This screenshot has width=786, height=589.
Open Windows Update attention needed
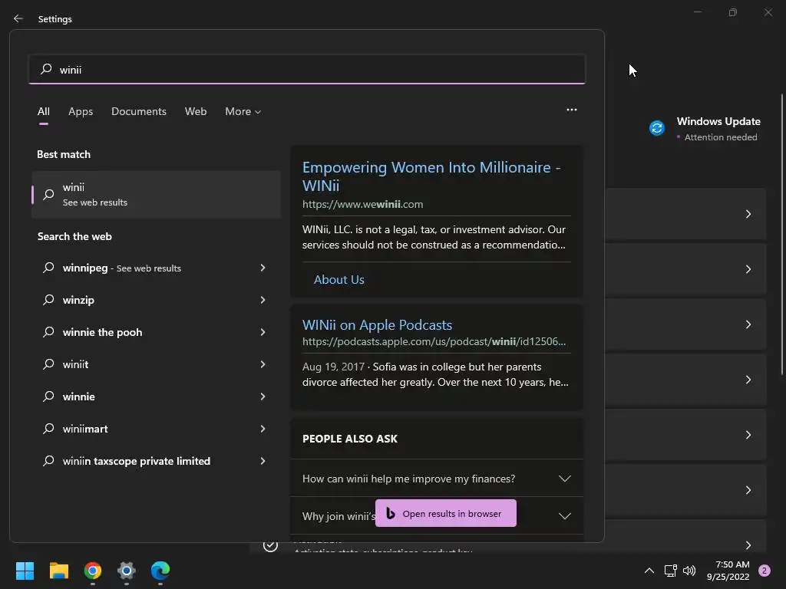click(705, 129)
